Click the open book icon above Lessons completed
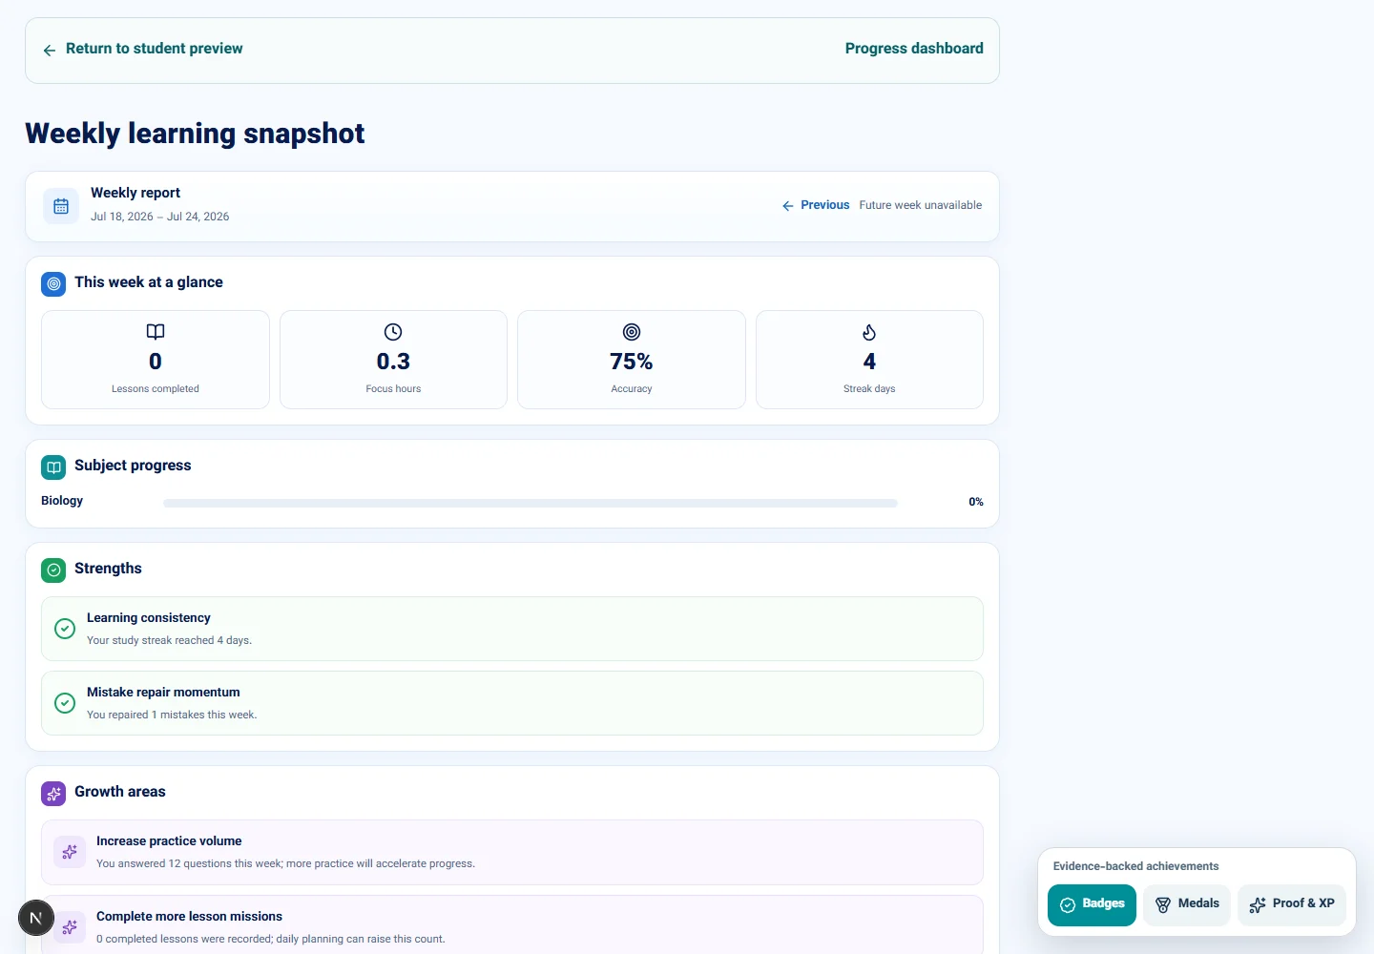Screen dimensions: 1374x954 tap(156, 332)
